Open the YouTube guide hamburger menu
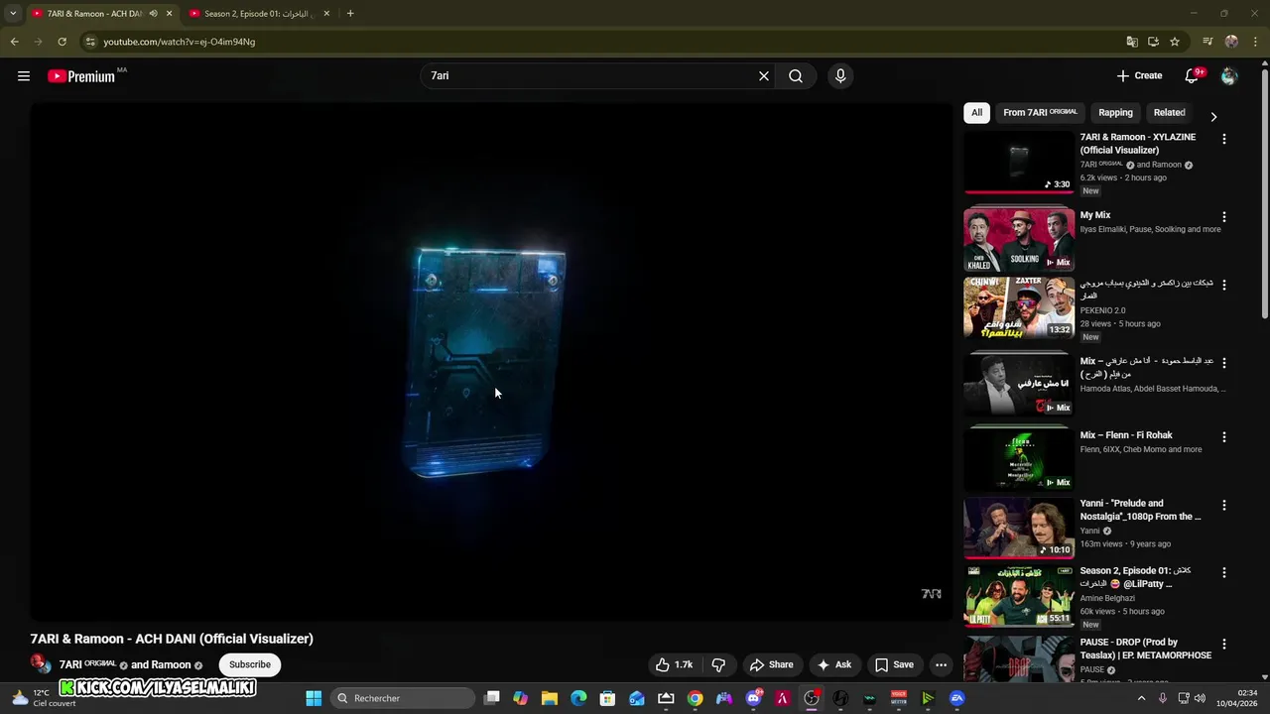The height and width of the screenshot is (714, 1270). (24, 76)
